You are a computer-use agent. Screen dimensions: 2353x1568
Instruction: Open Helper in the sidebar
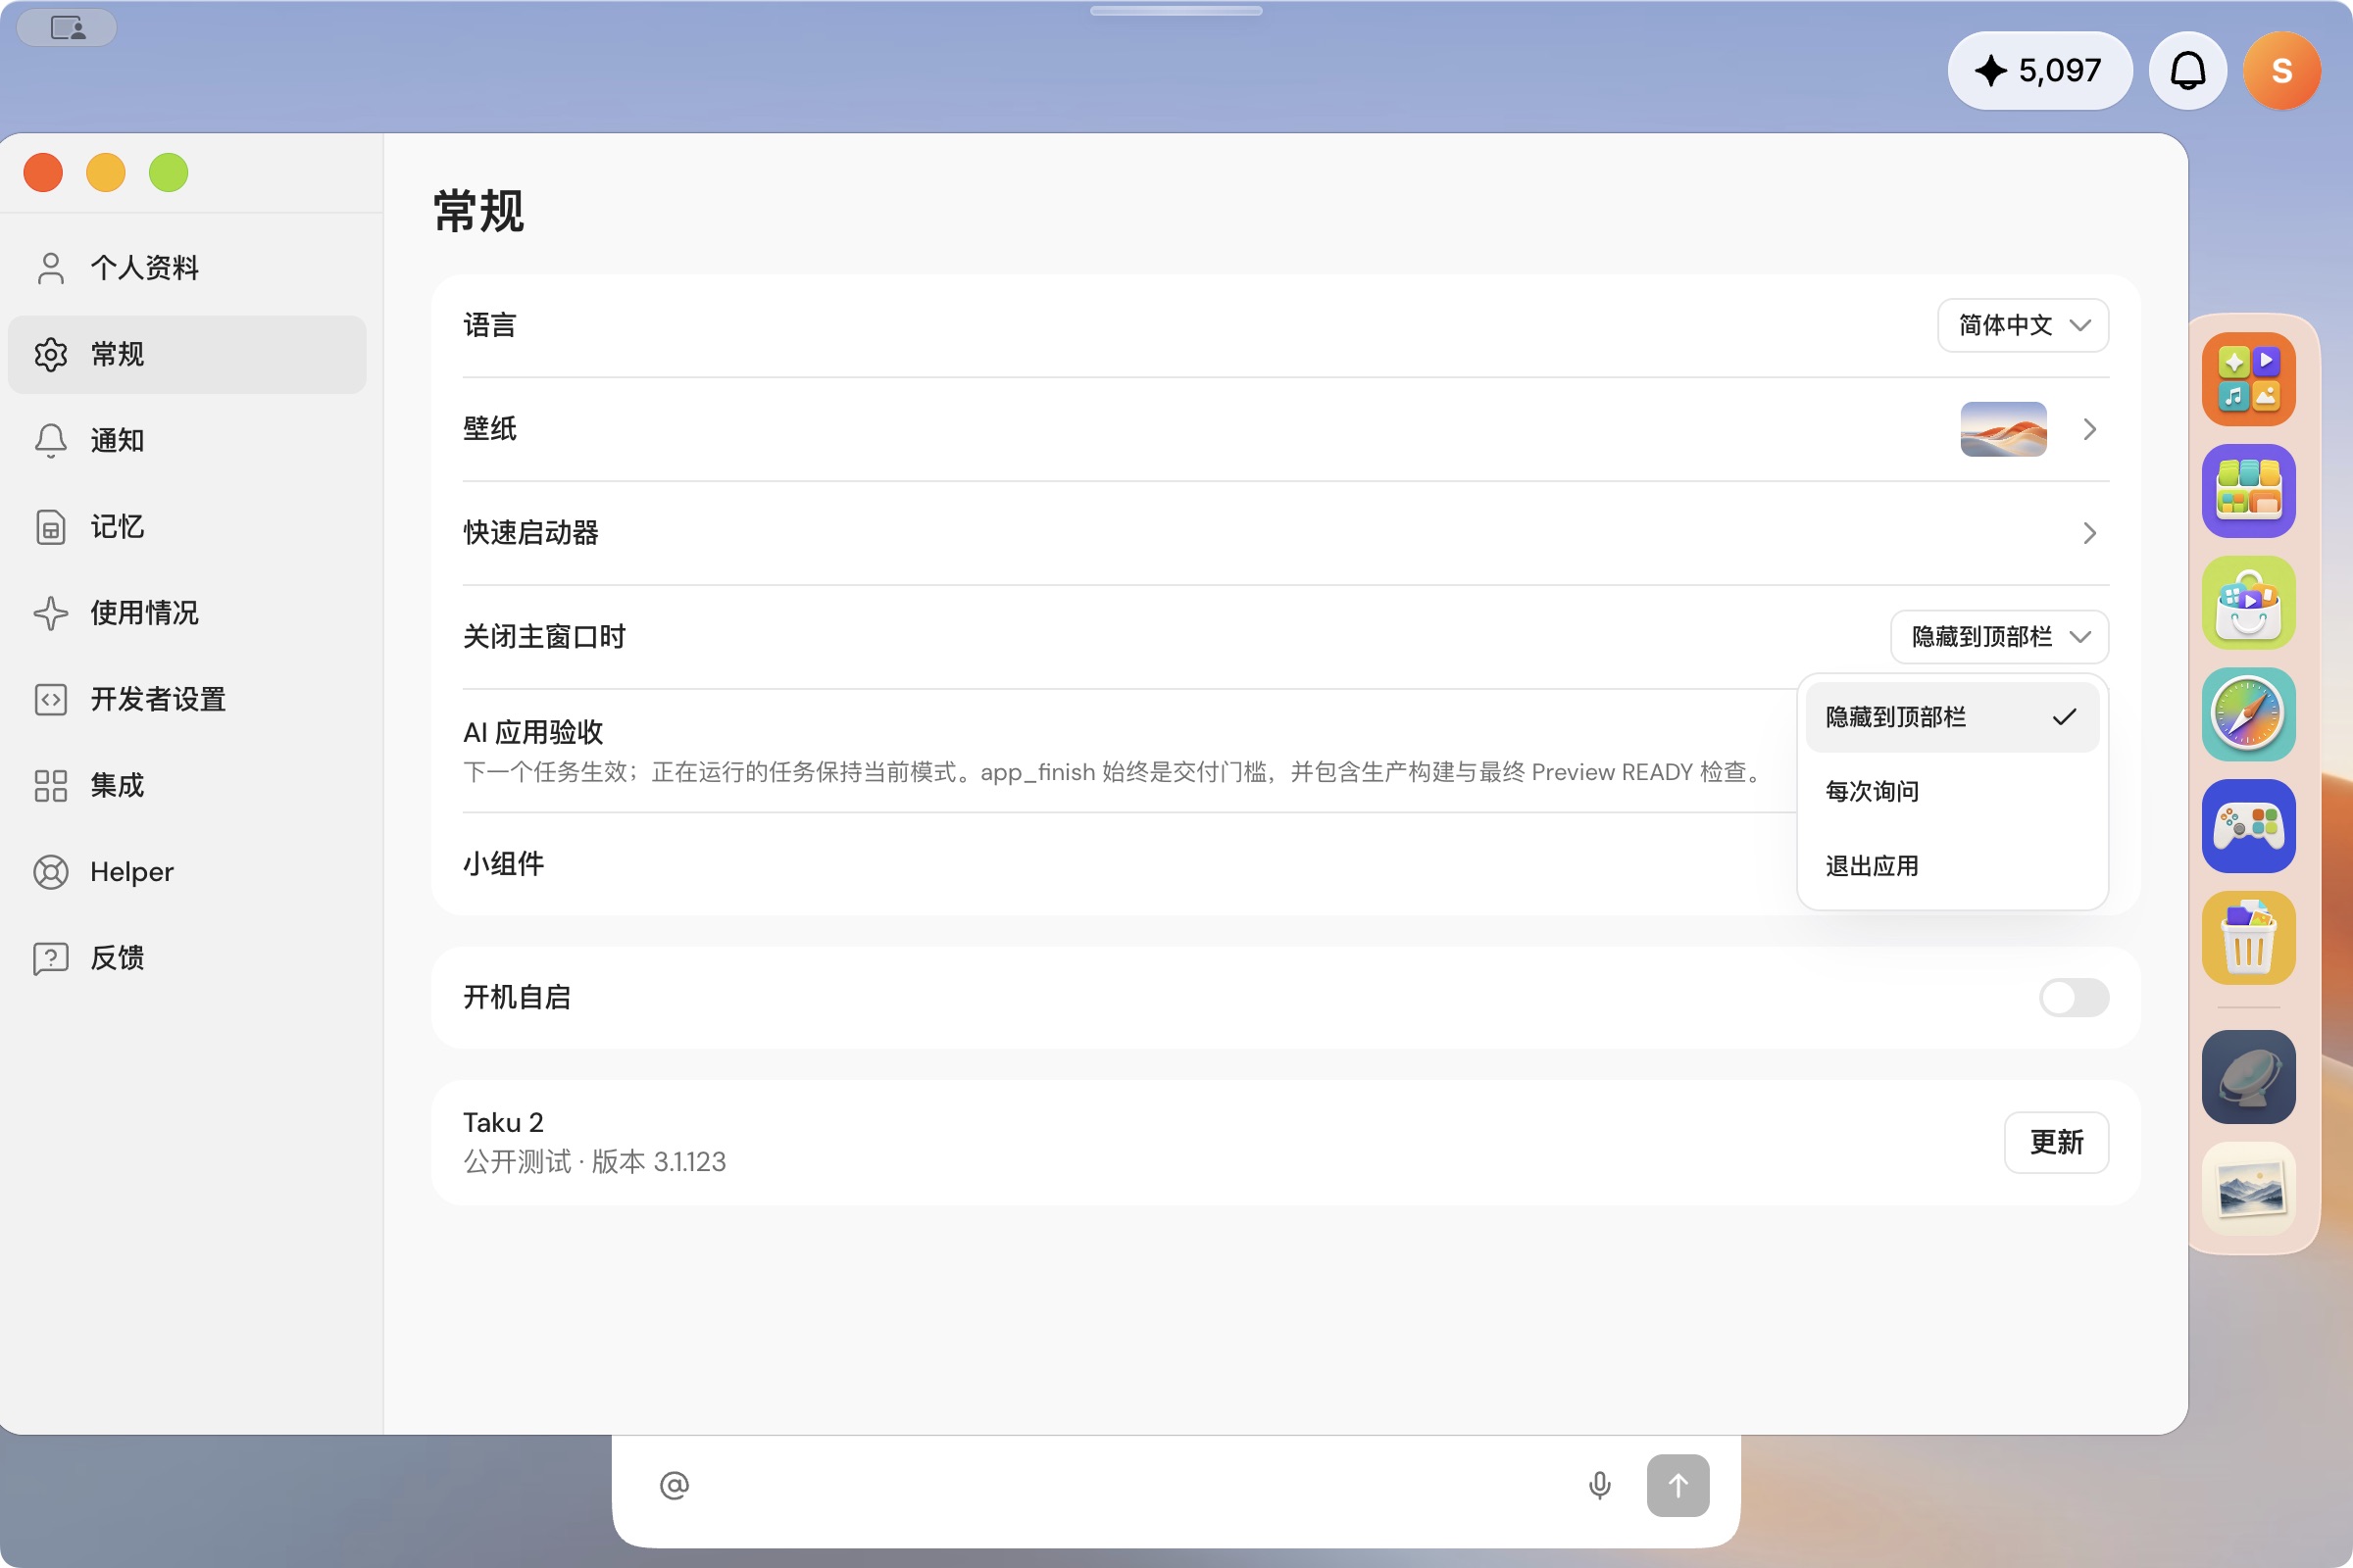point(187,872)
